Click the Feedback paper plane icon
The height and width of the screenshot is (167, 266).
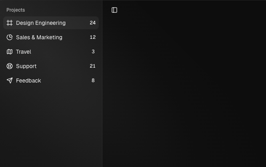pyautogui.click(x=10, y=80)
